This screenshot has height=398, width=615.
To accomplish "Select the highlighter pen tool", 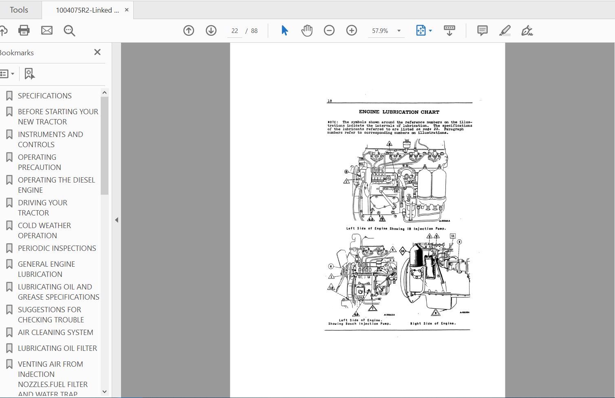I will pos(505,30).
